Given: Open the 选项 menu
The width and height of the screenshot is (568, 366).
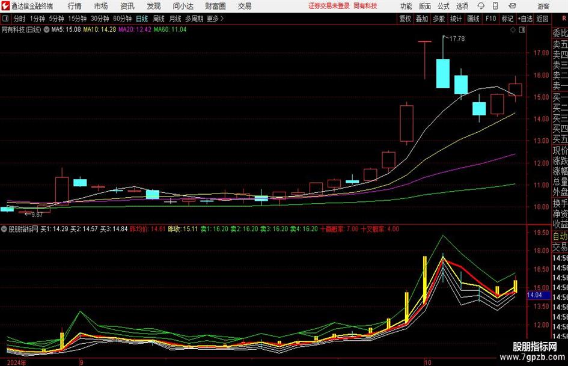Looking at the screenshot, I should tap(462, 6).
